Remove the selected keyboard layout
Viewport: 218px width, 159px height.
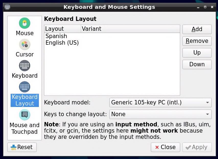click(x=197, y=41)
